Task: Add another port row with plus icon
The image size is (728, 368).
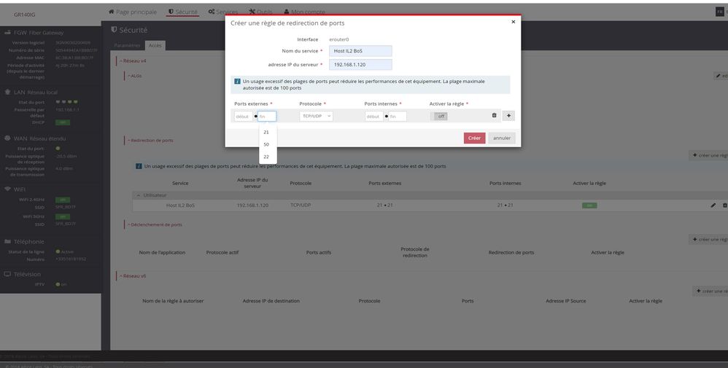Action: click(x=508, y=115)
